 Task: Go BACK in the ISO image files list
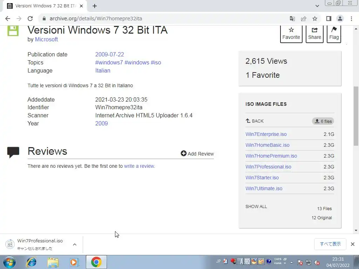click(255, 121)
